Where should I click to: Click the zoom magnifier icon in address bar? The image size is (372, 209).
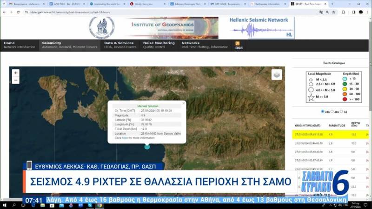coord(327,12)
